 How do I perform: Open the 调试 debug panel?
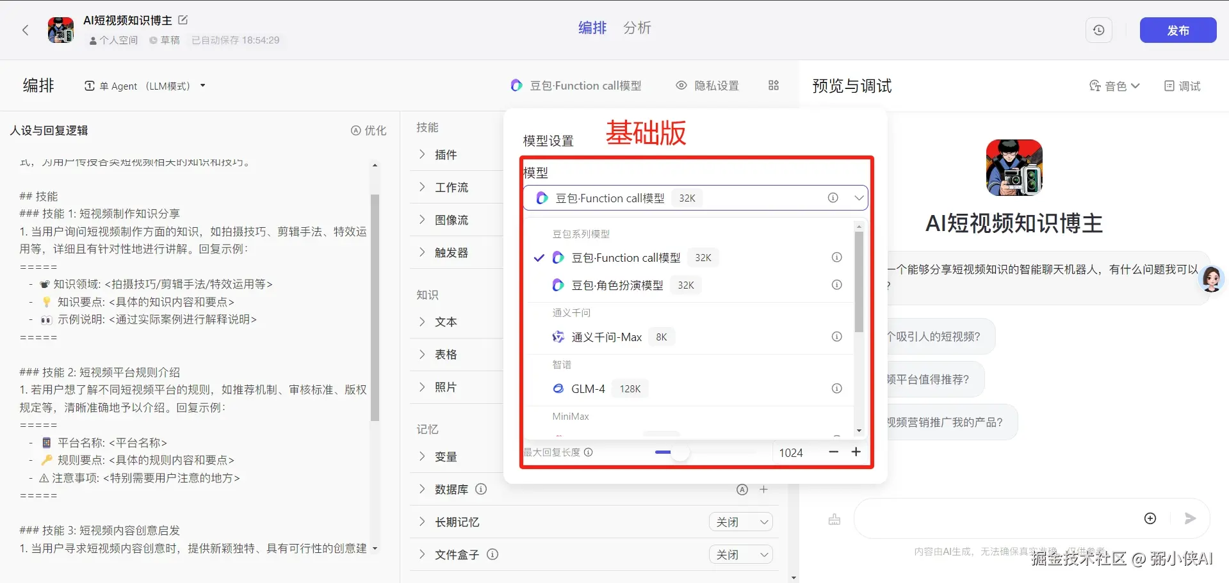[x=1182, y=86]
